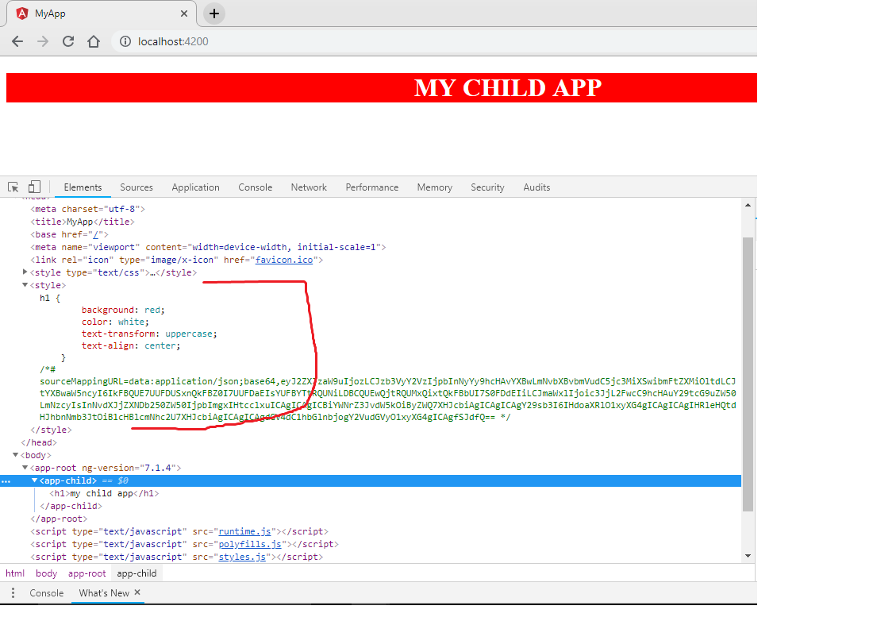Click the Angular favicon on the MyApp tab
The height and width of the screenshot is (625, 873).
pos(22,14)
